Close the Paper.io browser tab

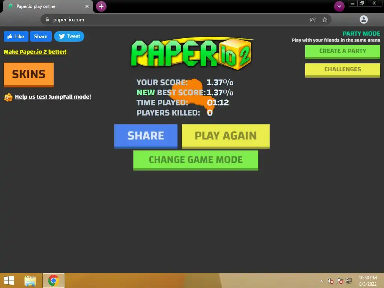(x=87, y=6)
